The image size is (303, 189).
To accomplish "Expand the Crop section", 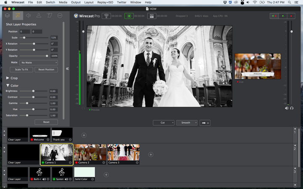I will (8, 78).
